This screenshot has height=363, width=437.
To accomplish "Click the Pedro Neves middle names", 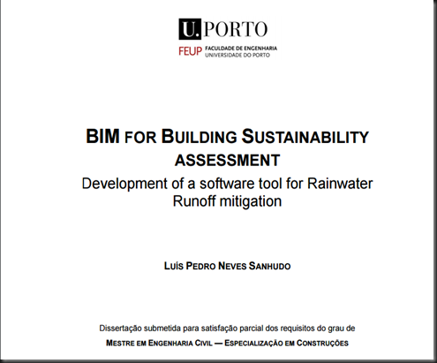I will (216, 266).
